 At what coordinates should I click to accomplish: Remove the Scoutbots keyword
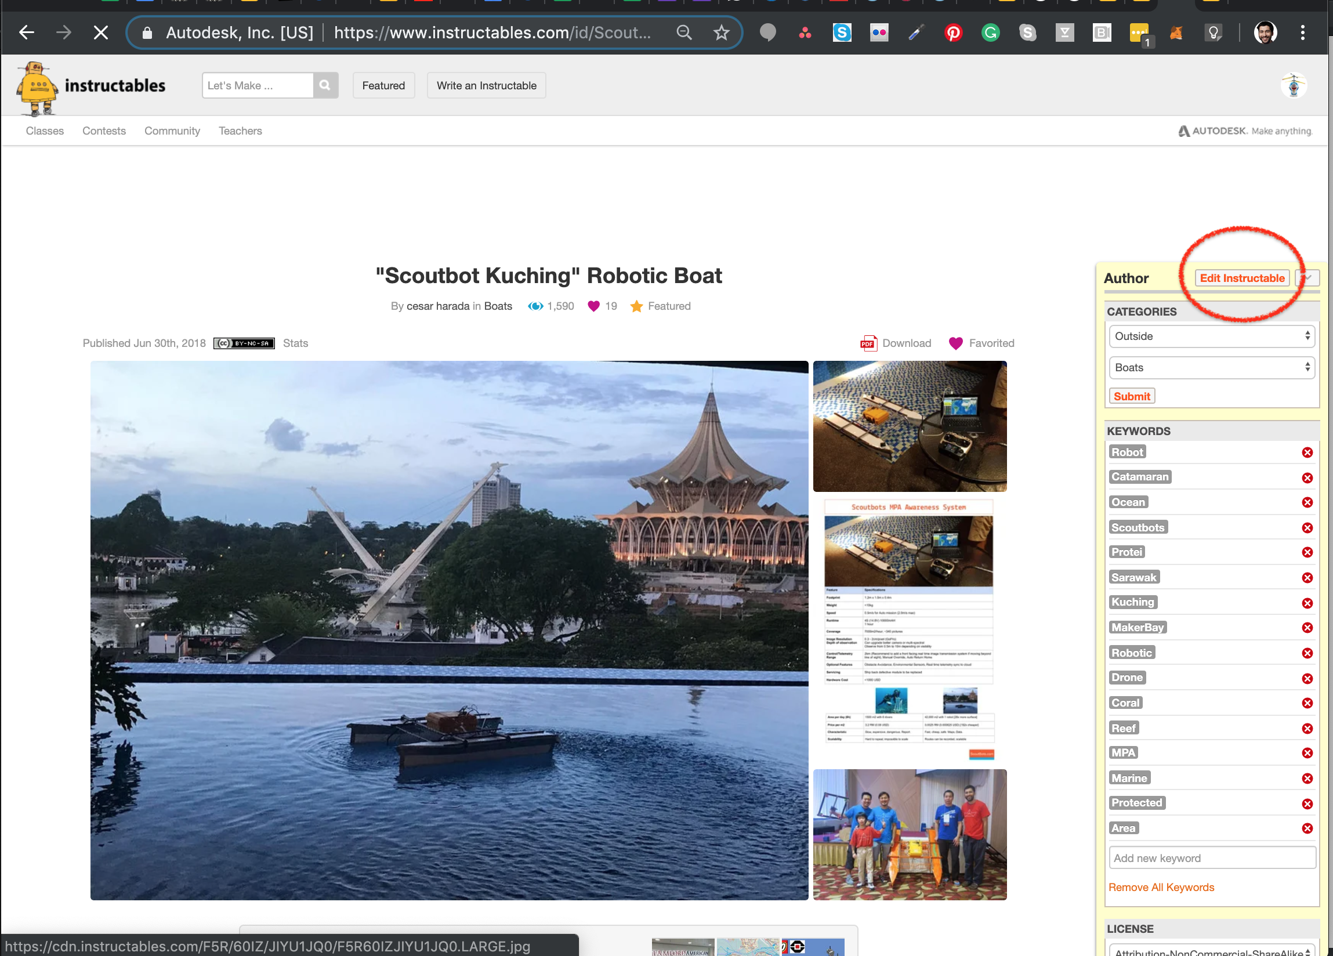point(1307,527)
